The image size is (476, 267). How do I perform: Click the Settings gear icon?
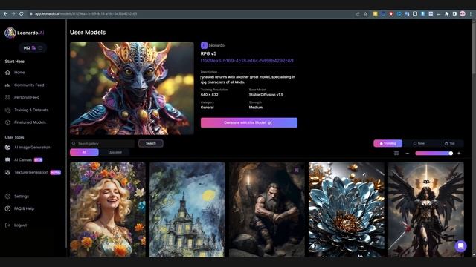coord(7,196)
